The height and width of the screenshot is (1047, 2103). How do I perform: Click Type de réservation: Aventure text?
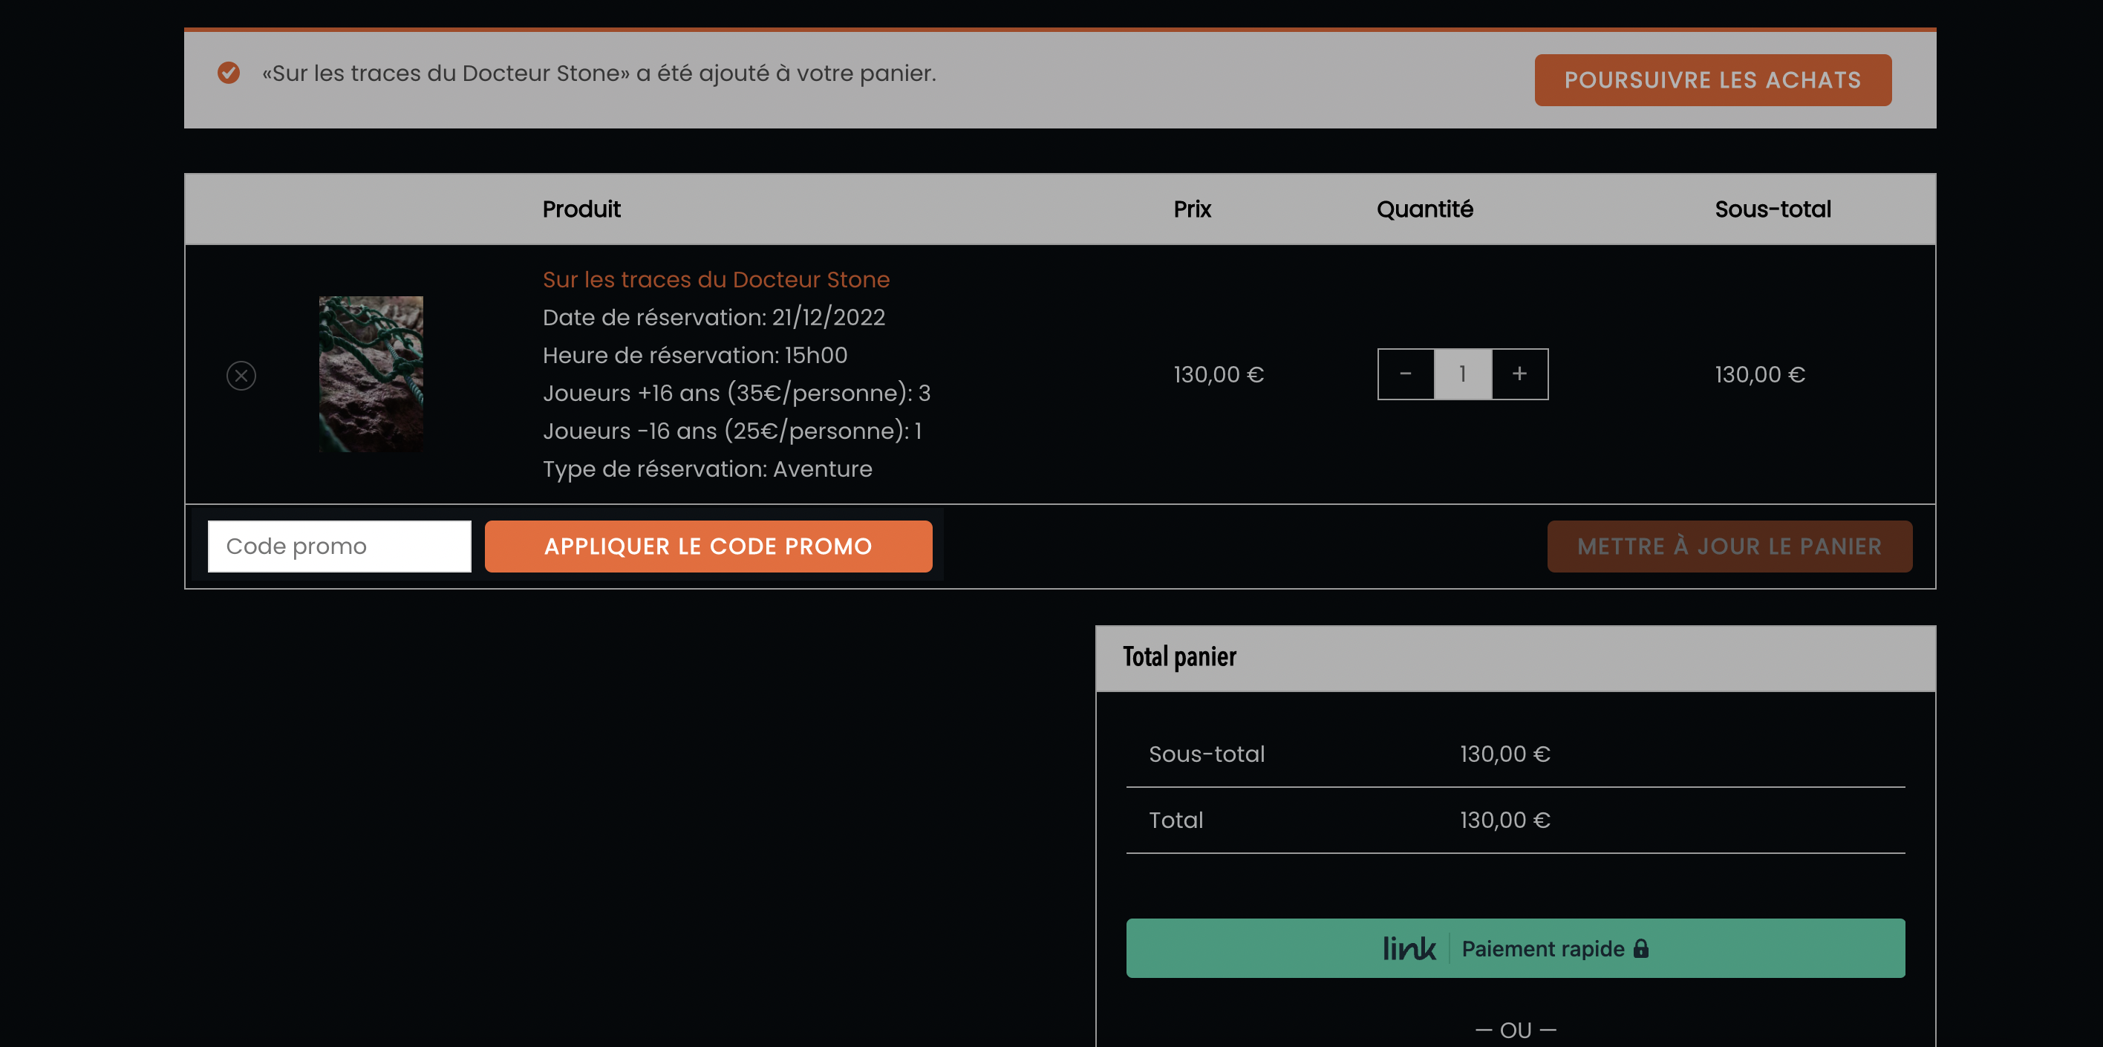click(707, 469)
